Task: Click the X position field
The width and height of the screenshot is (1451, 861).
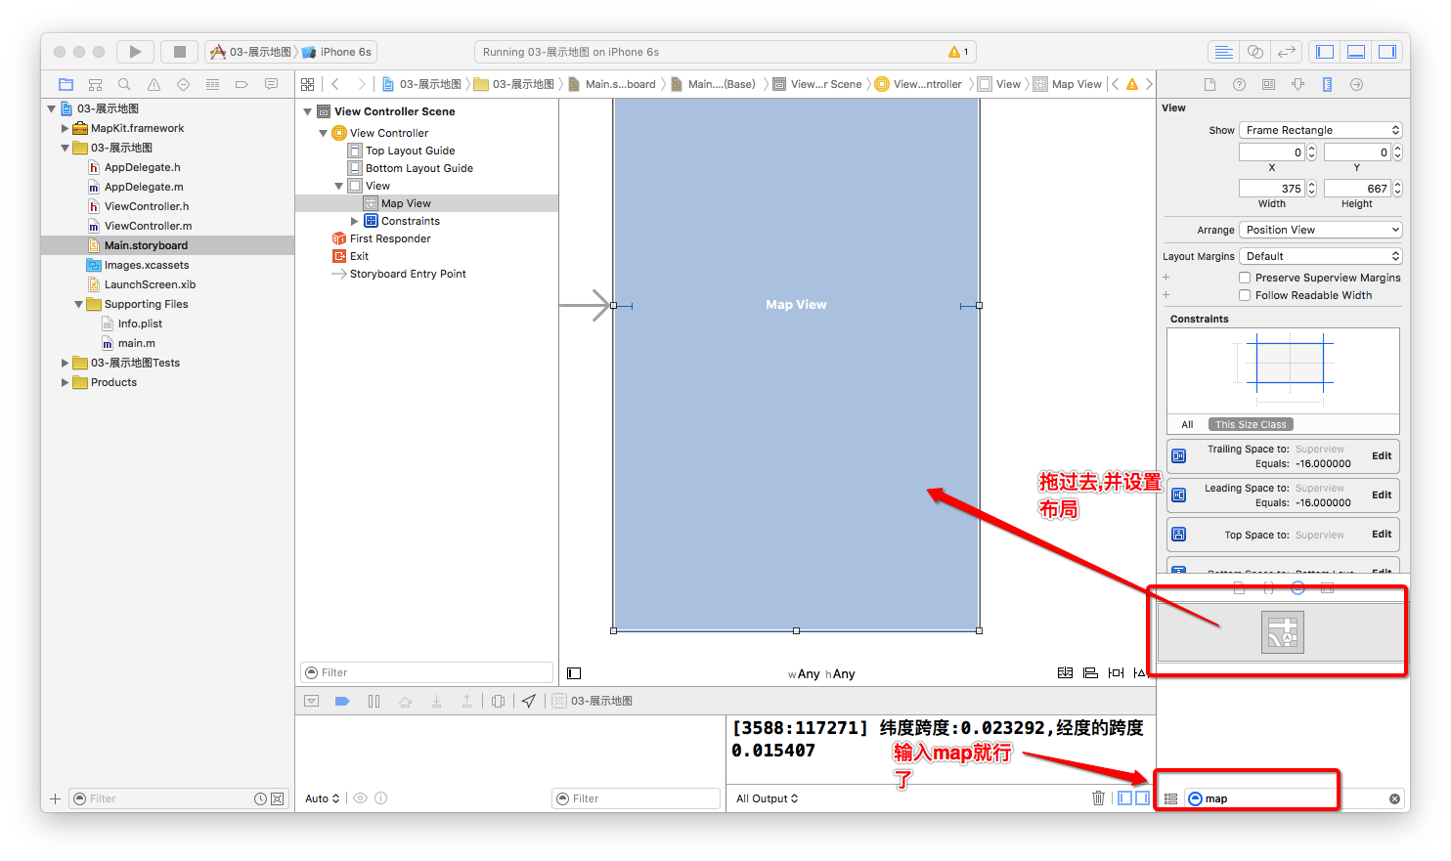Action: point(1271,152)
